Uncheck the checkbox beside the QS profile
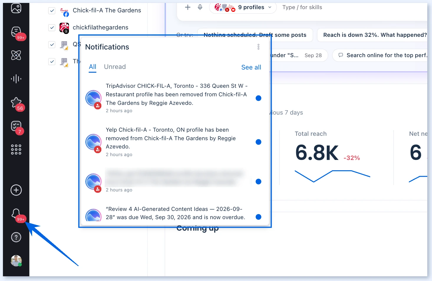The image size is (432, 281). pos(52,44)
